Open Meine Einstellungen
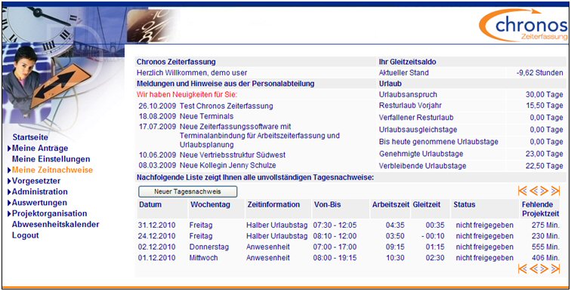571x291 pixels. coord(51,159)
